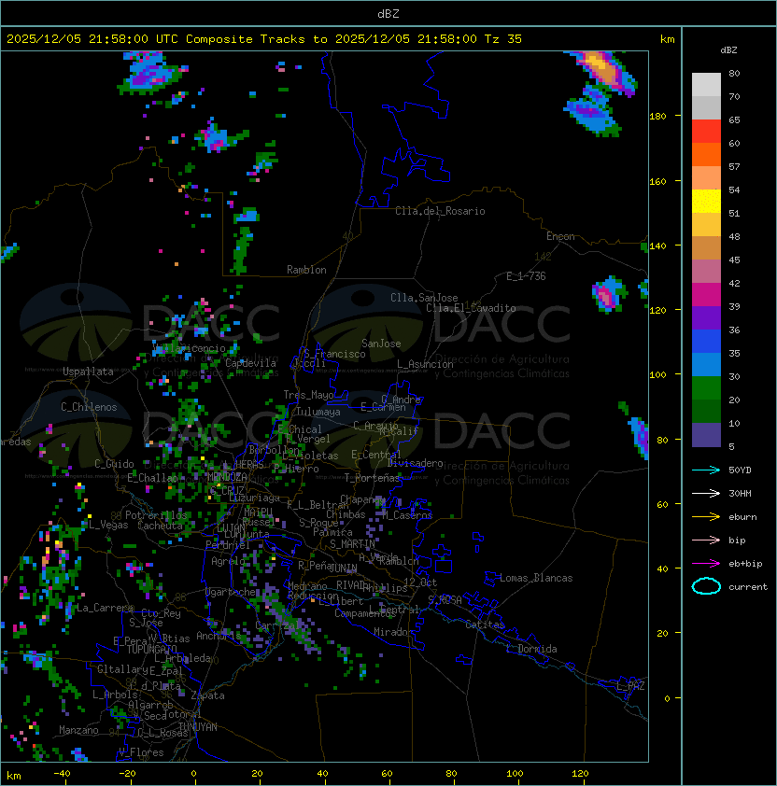Pick the red swatch in dBZ scale
The image size is (777, 786).
click(706, 132)
